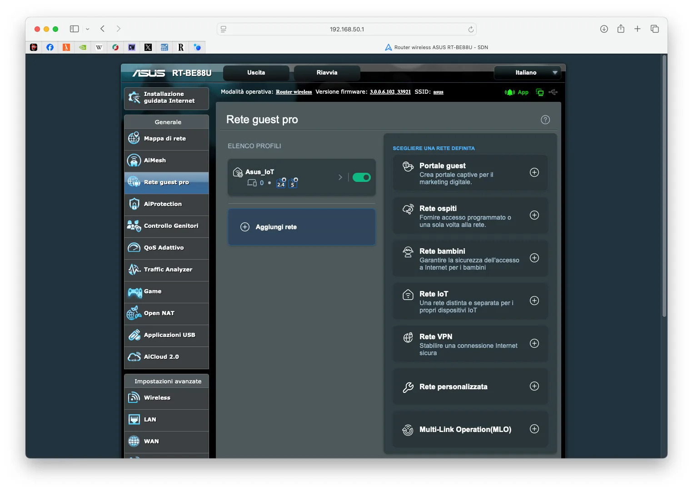Open QoS Adattivo settings
The width and height of the screenshot is (693, 492).
[x=166, y=248]
